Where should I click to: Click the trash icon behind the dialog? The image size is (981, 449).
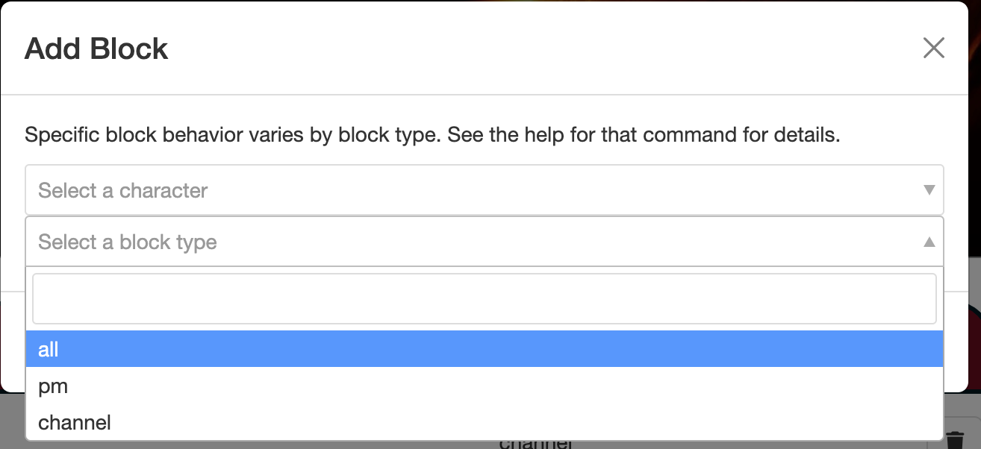(x=955, y=441)
